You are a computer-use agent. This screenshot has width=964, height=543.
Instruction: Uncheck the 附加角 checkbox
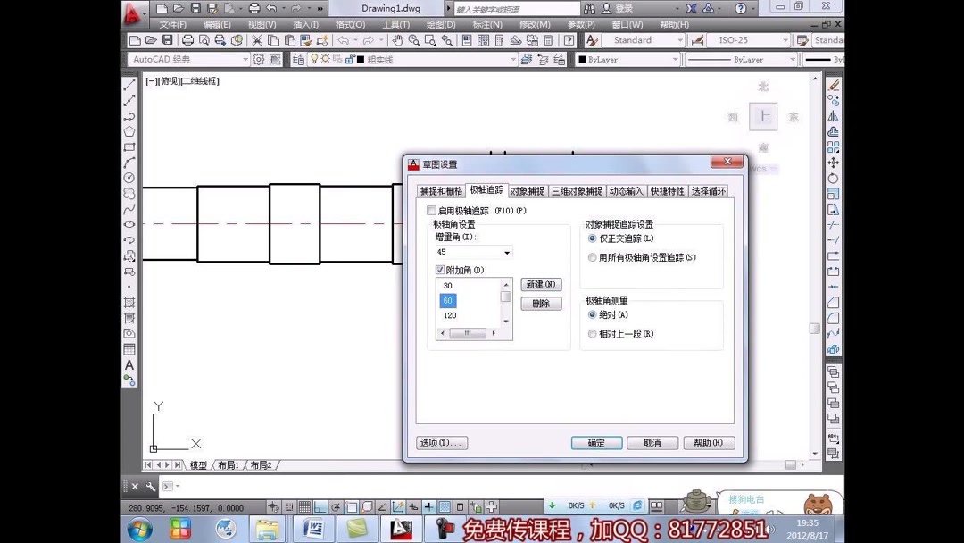click(441, 269)
